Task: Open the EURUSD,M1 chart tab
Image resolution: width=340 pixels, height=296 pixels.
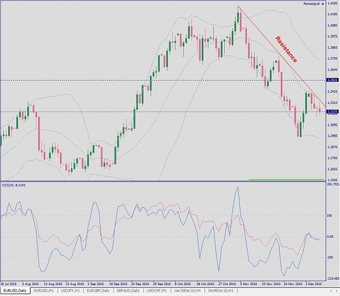Action: [44, 291]
